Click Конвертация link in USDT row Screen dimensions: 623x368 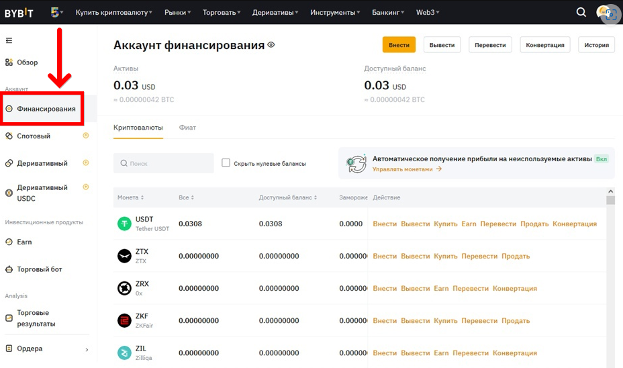point(575,224)
